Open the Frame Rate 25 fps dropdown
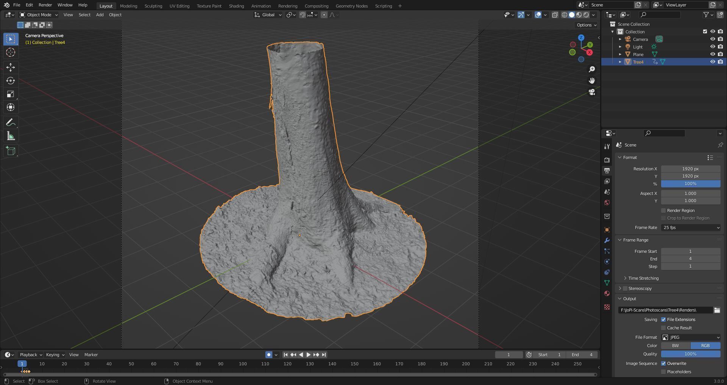The width and height of the screenshot is (727, 385). (x=691, y=228)
